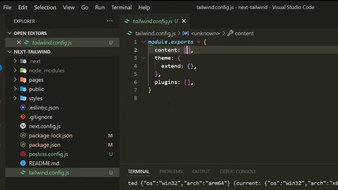
Task: Expand the .next folder chevron
Action: (15, 61)
